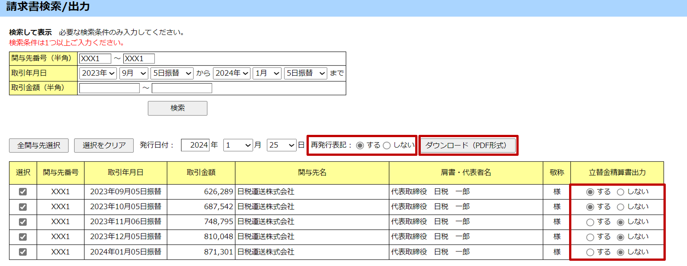Click the 全関与先選択 button
Image resolution: width=687 pixels, height=266 pixels.
pyautogui.click(x=39, y=145)
